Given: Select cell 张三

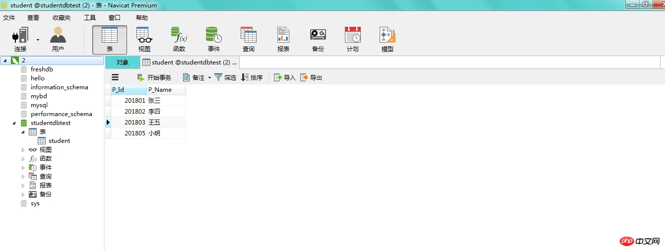Looking at the screenshot, I should click(x=166, y=100).
